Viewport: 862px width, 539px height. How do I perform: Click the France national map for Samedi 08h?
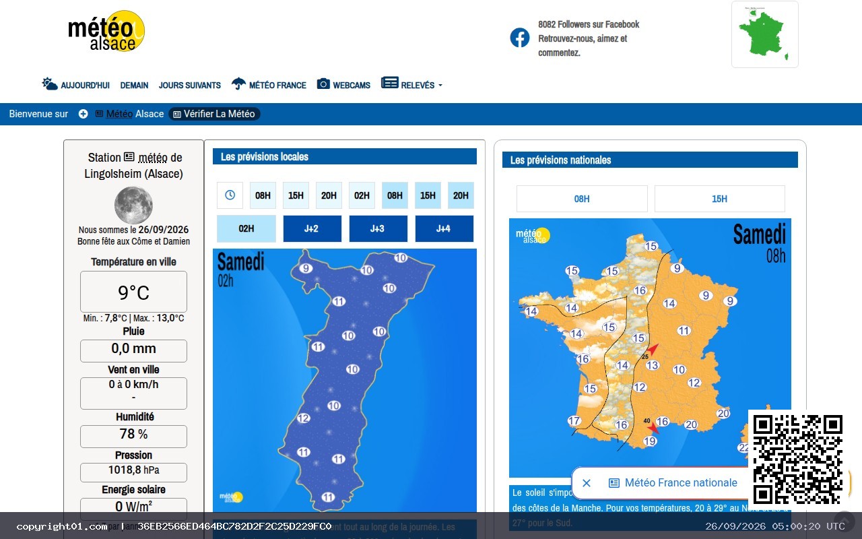coord(650,348)
